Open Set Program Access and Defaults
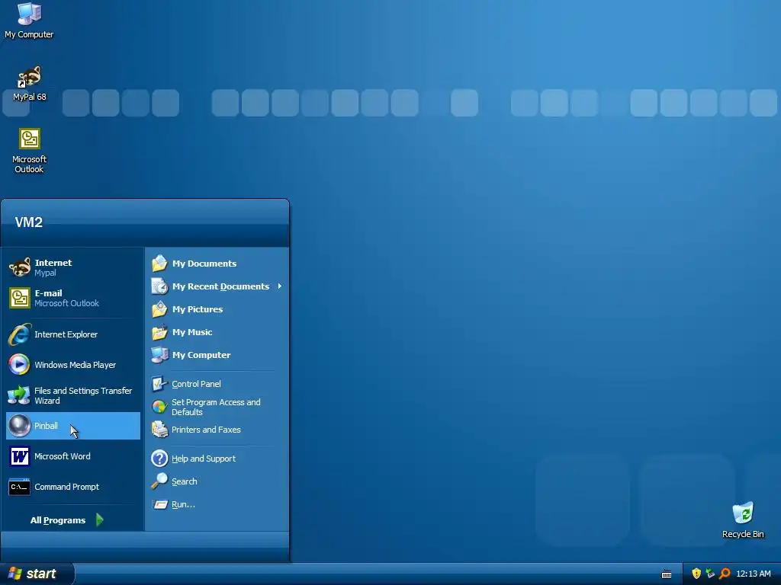The height and width of the screenshot is (585, 781). pyautogui.click(x=217, y=407)
